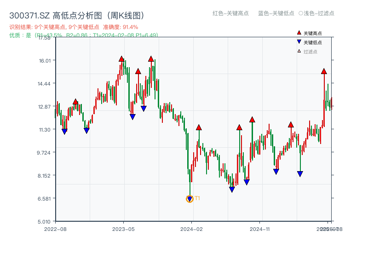Click the 蓝色-关键低点 header legend label
368x276 pixels.
coord(276,13)
